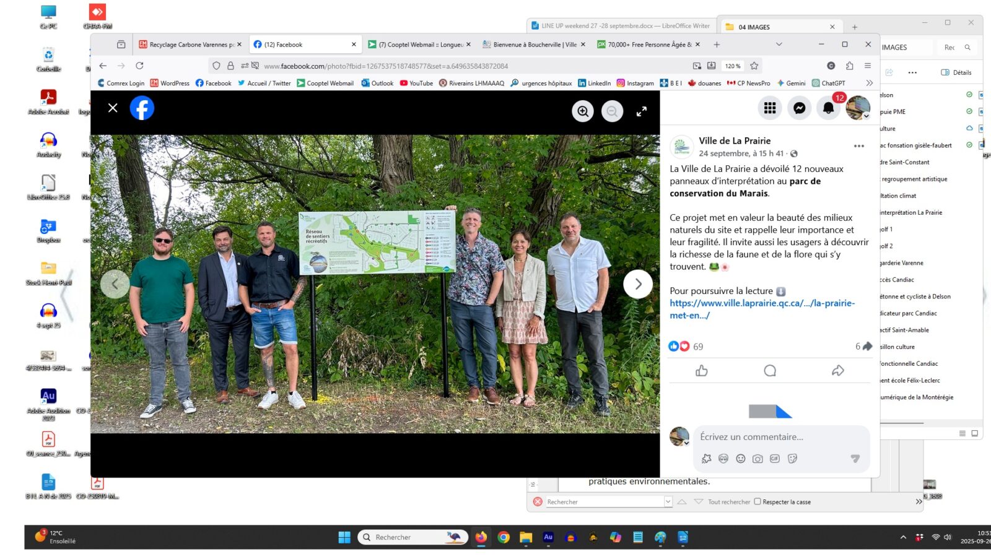Image resolution: width=991 pixels, height=557 pixels.
Task: Enable Respecter la casse checkbox
Action: tap(757, 502)
